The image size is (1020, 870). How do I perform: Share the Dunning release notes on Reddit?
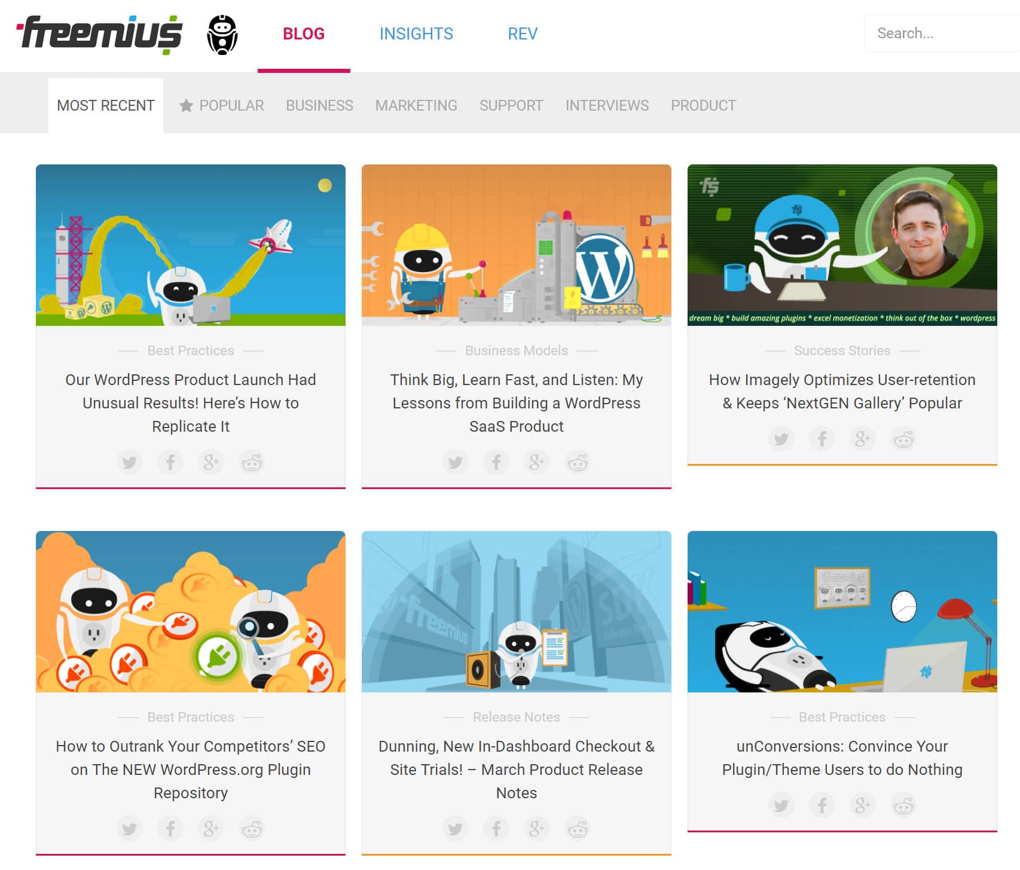(x=578, y=829)
